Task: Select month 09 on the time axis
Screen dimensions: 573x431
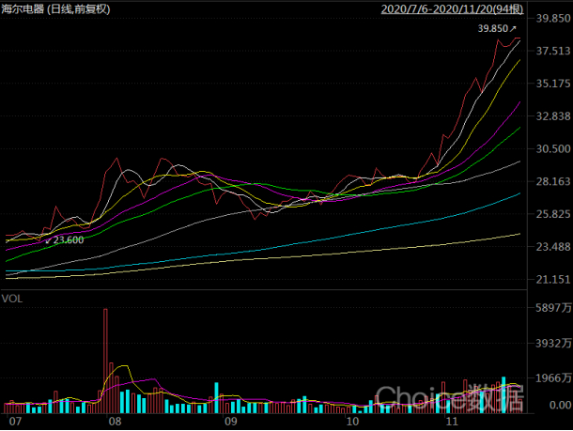Action: 230,422
